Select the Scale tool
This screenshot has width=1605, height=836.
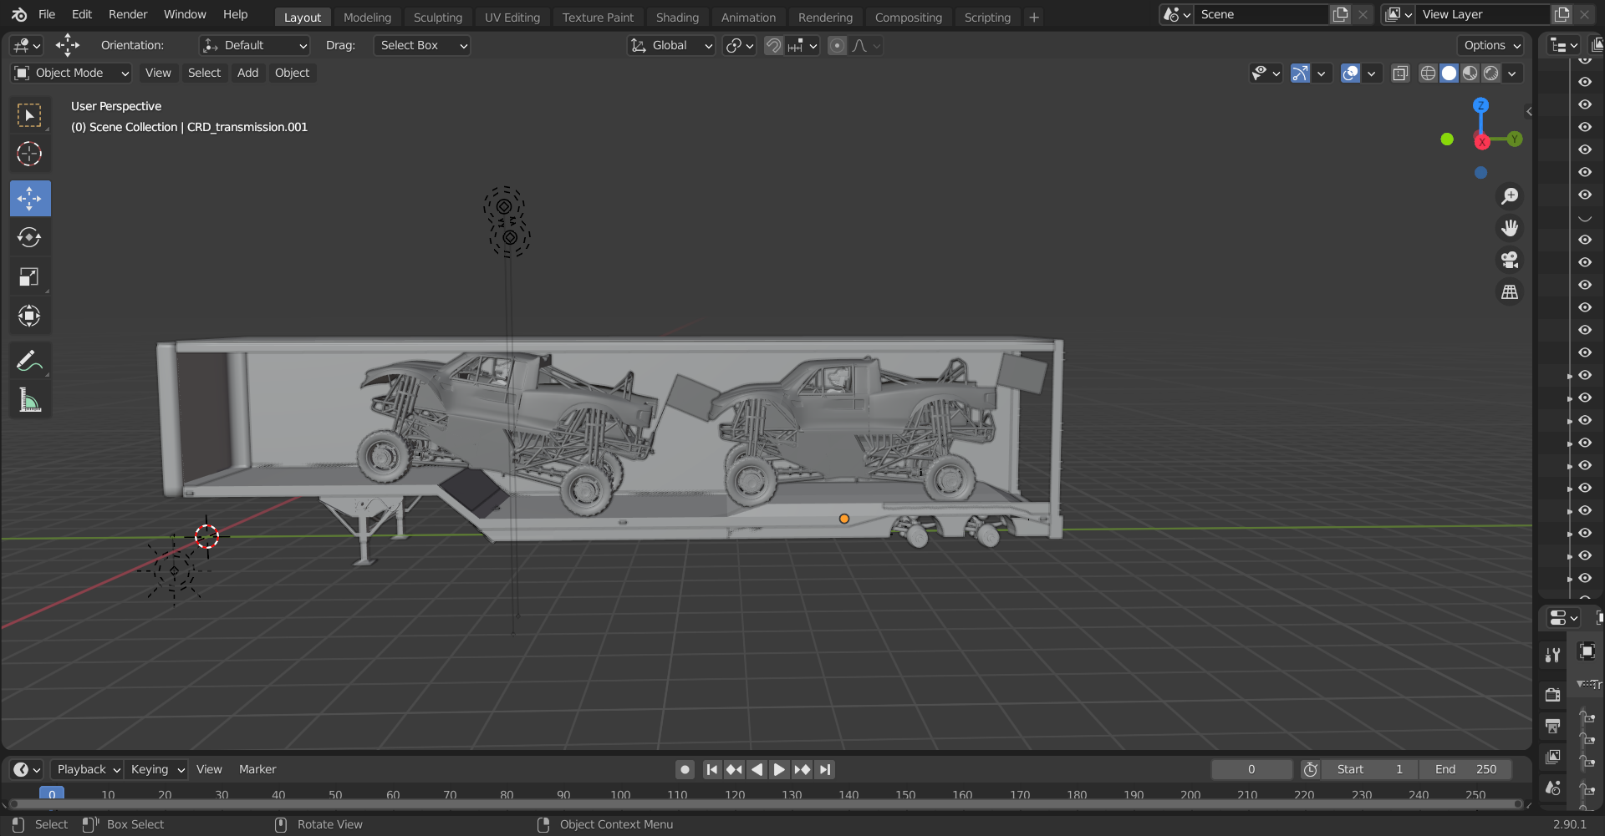(29, 277)
